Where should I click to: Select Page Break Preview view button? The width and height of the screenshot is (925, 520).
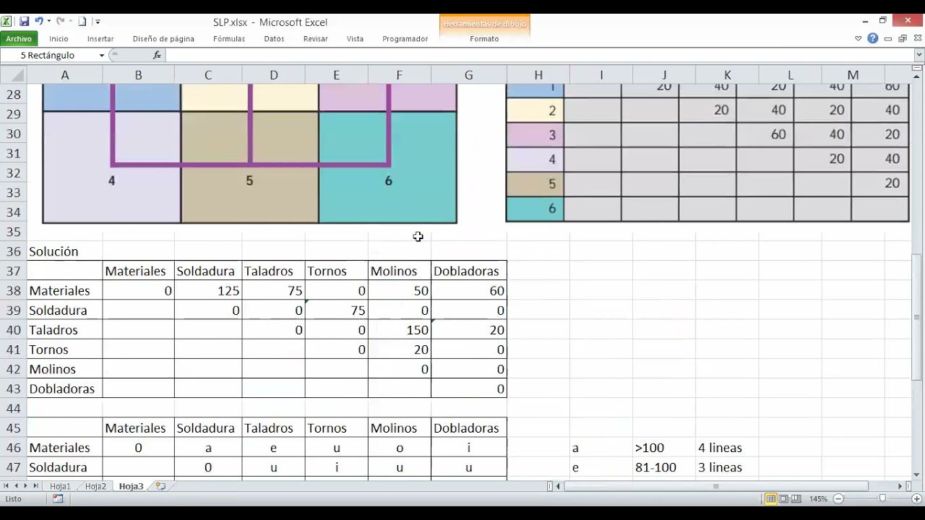click(796, 499)
